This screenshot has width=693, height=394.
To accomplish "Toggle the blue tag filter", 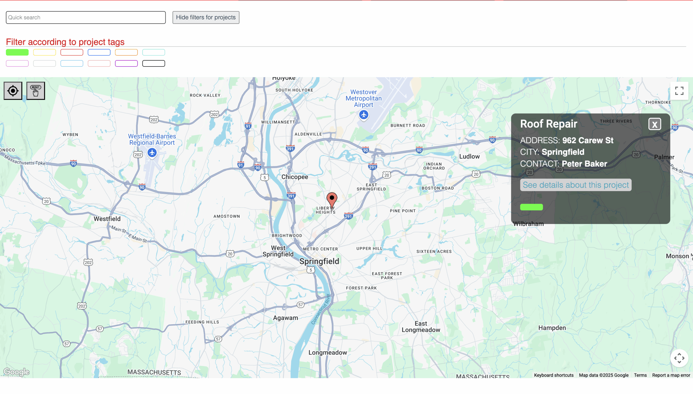I will pos(99,52).
